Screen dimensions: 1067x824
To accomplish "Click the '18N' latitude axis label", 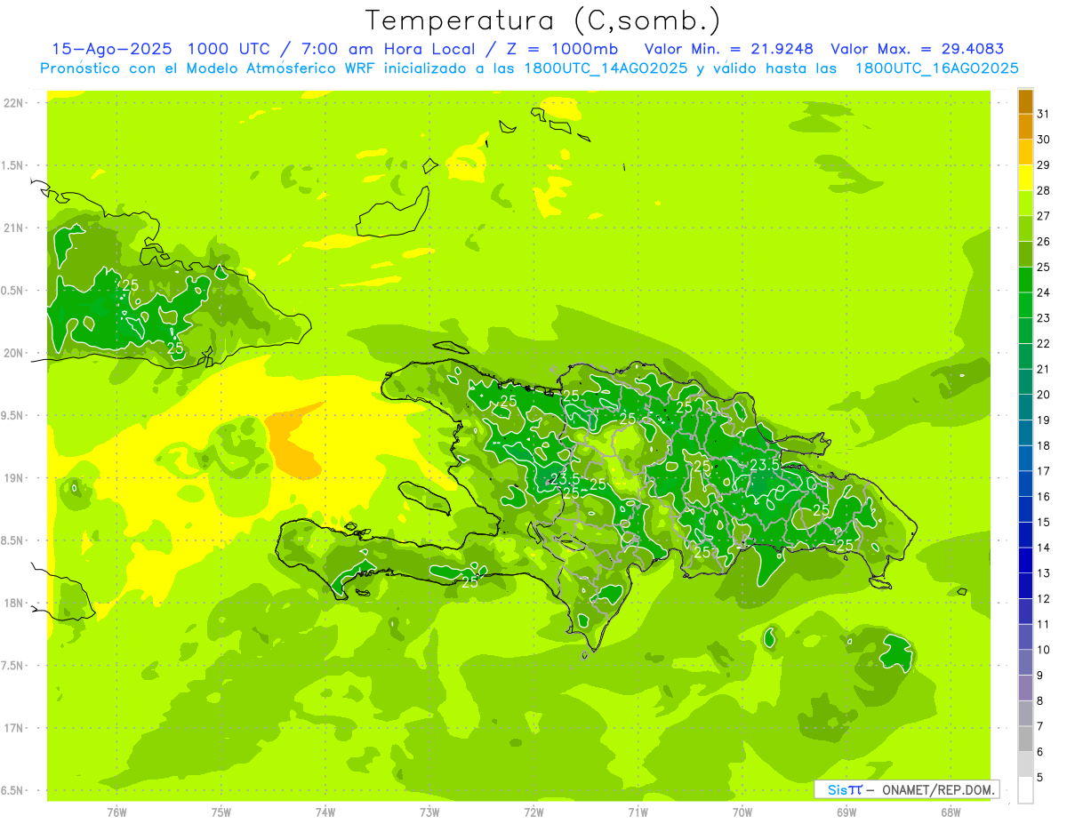I will coord(13,603).
